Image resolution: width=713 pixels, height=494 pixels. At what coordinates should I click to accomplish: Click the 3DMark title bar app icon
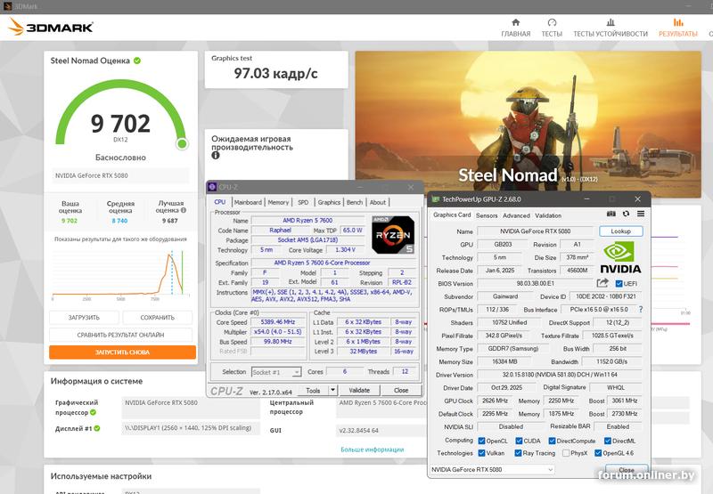click(7, 6)
